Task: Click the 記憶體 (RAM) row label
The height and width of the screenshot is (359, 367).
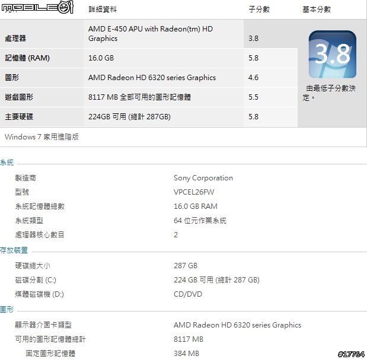Action: coord(27,58)
